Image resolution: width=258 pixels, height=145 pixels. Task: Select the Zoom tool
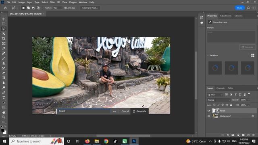tap(4, 117)
